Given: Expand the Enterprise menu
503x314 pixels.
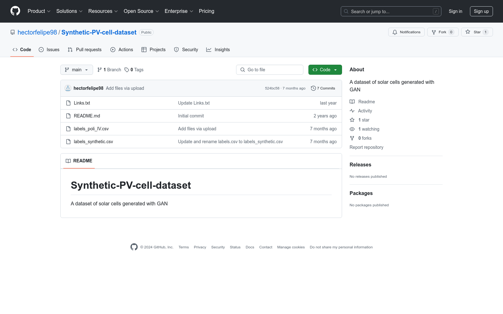Looking at the screenshot, I should click(x=179, y=11).
